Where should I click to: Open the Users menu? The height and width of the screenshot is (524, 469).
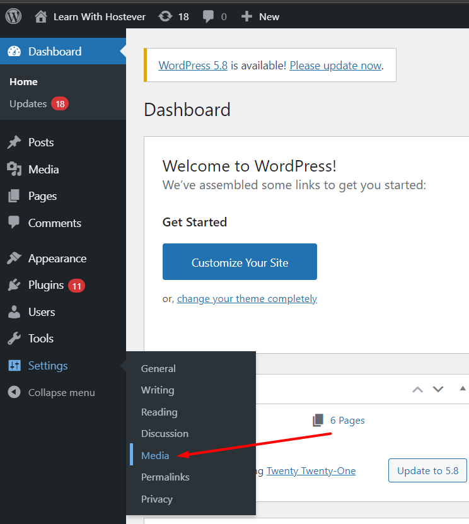click(42, 312)
